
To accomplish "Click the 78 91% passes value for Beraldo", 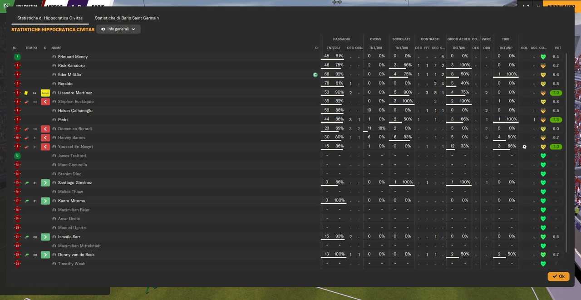I will point(334,84).
